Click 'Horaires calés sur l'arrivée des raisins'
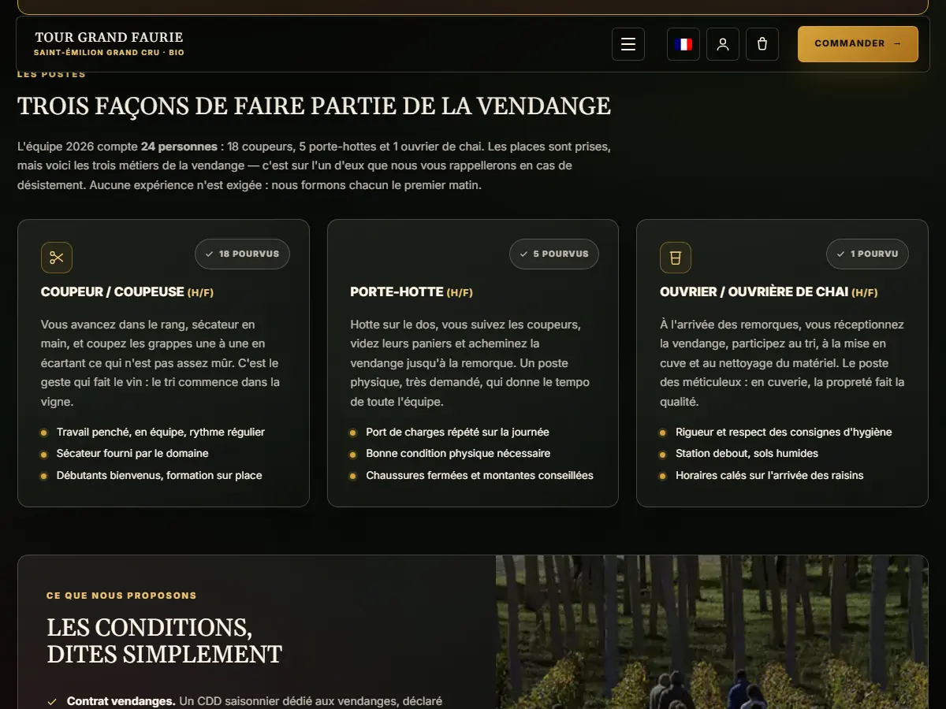This screenshot has height=709, width=946. pos(769,476)
